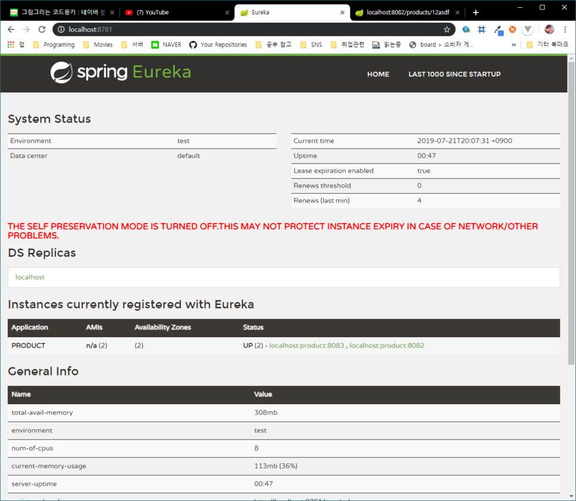The height and width of the screenshot is (501, 576).
Task: Click the current-memory-usage value 113mb (36%)
Action: pyautogui.click(x=276, y=466)
